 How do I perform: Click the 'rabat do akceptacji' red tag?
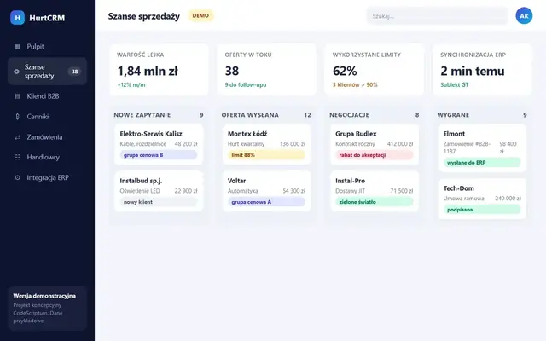point(375,155)
